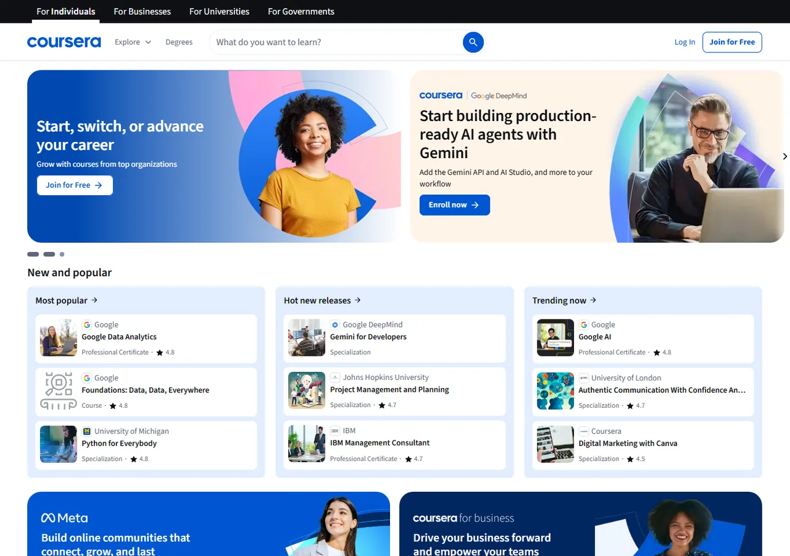Viewport: 790px width, 556px height.
Task: Click the Google logo beside Google Data Analytics
Action: click(87, 324)
